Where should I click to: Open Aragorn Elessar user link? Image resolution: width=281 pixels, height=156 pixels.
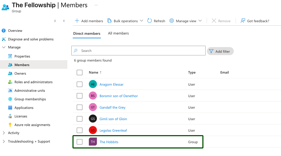point(111,84)
